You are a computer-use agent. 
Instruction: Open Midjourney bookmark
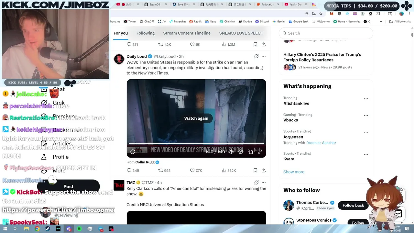[321, 22]
